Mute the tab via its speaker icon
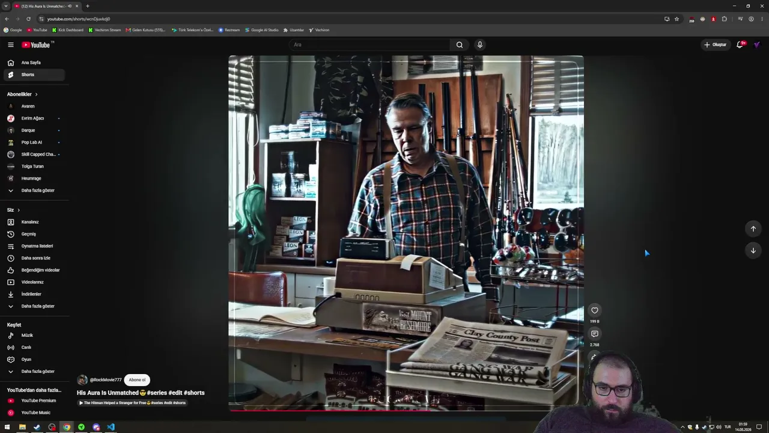The width and height of the screenshot is (769, 433). pyautogui.click(x=70, y=6)
